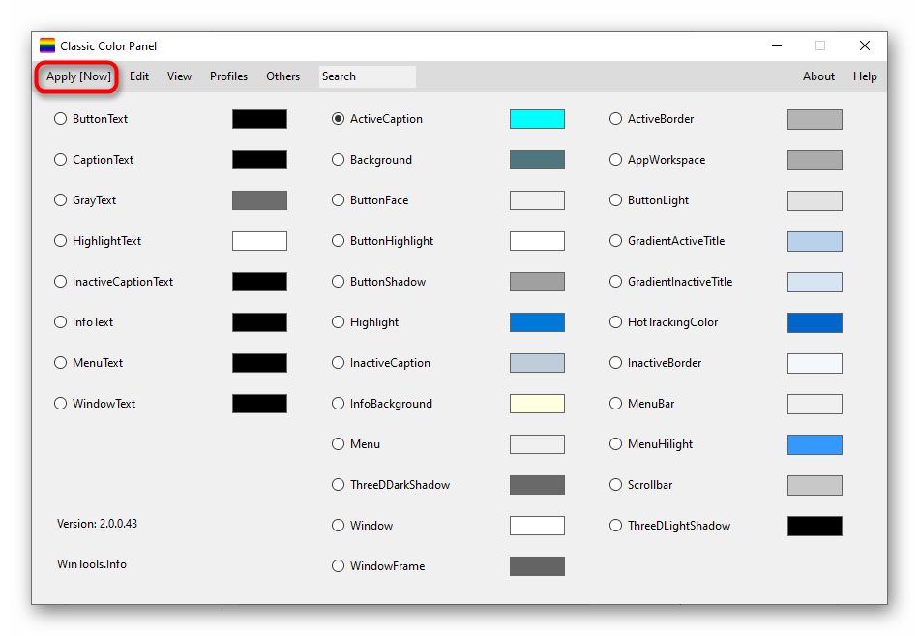919x636 pixels.
Task: Click the Classic Color Panel rainbow icon
Action: point(46,45)
